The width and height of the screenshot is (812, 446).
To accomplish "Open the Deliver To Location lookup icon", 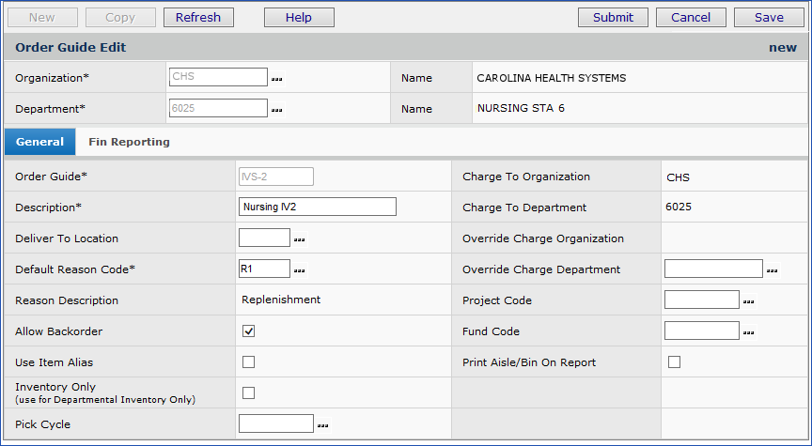I will (300, 239).
